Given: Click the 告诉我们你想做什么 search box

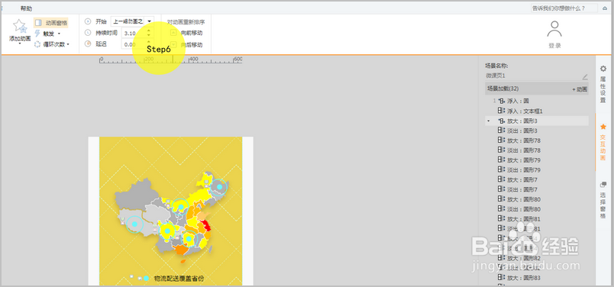Looking at the screenshot, I should click(x=564, y=8).
